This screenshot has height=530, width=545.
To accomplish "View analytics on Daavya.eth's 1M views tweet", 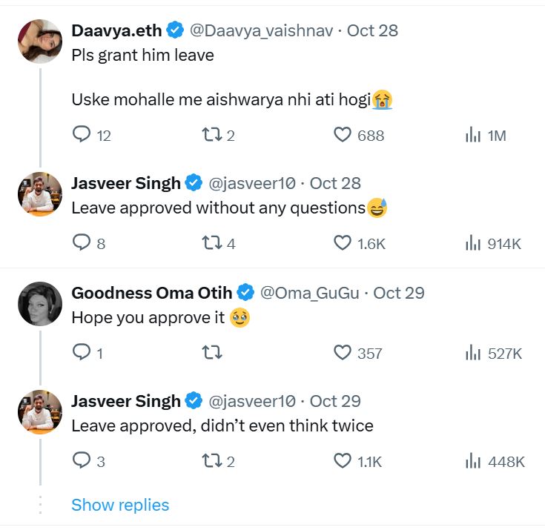I will coord(473,135).
